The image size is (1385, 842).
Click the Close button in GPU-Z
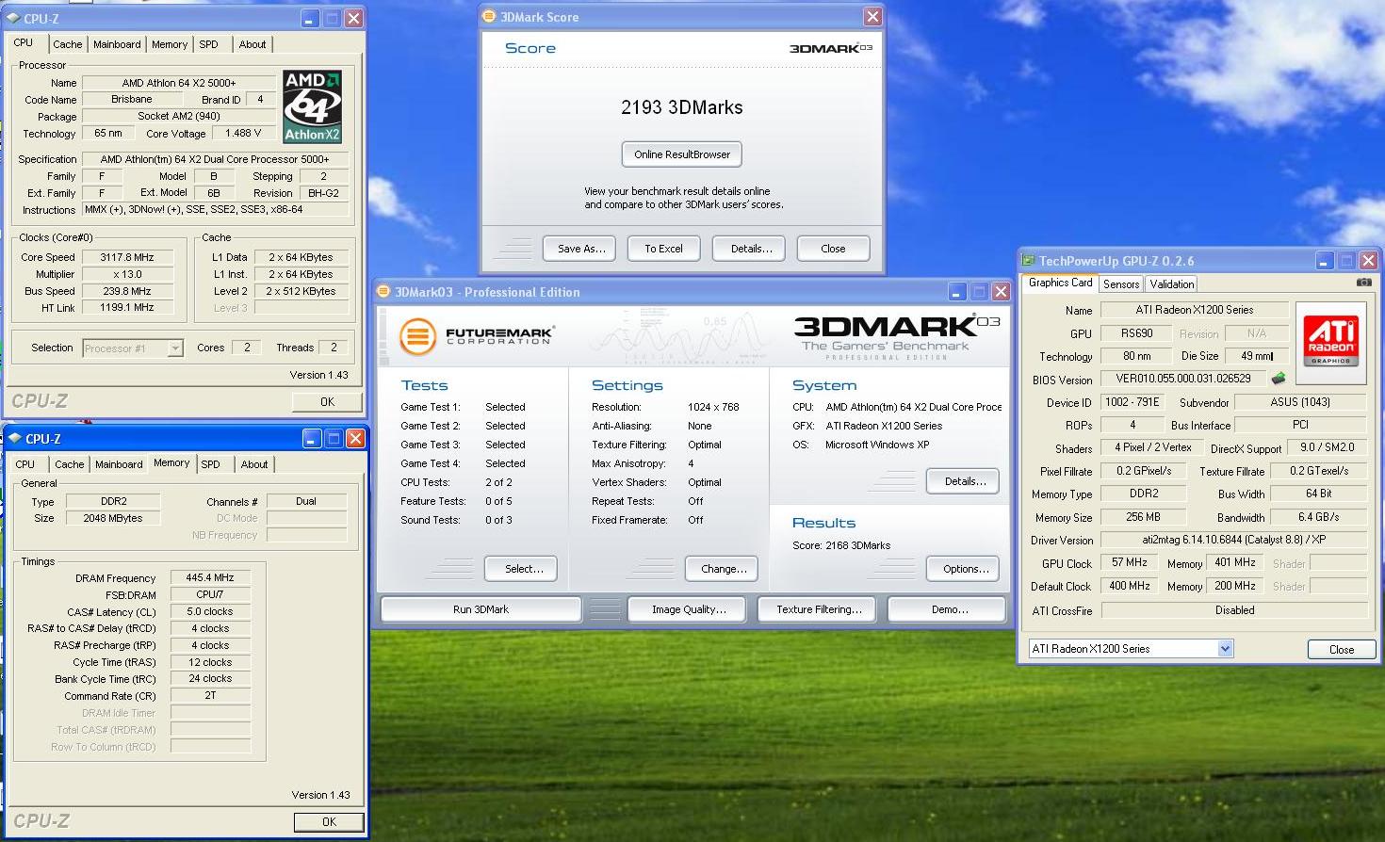[1342, 649]
